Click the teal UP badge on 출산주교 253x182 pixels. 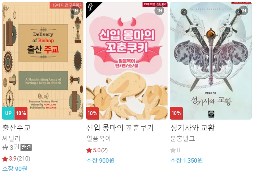coord(8,113)
